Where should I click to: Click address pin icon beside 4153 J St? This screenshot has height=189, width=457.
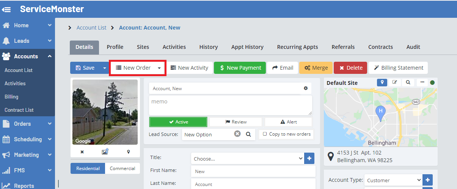[331, 156]
